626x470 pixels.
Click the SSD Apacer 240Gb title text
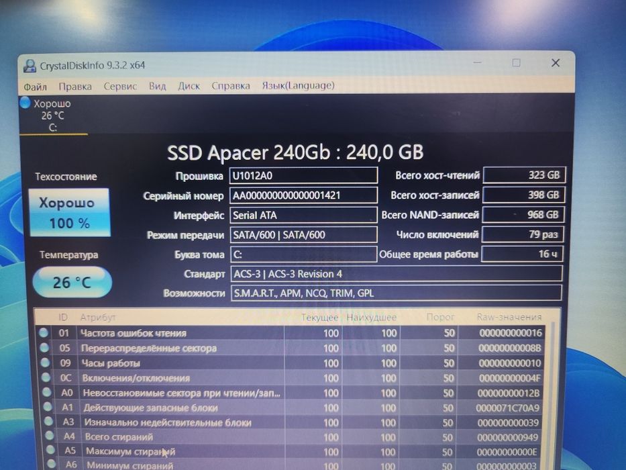point(295,152)
